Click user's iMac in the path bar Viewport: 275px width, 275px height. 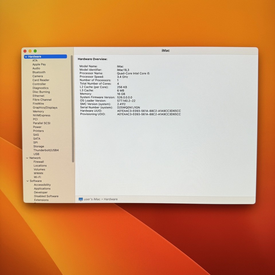click(92, 199)
